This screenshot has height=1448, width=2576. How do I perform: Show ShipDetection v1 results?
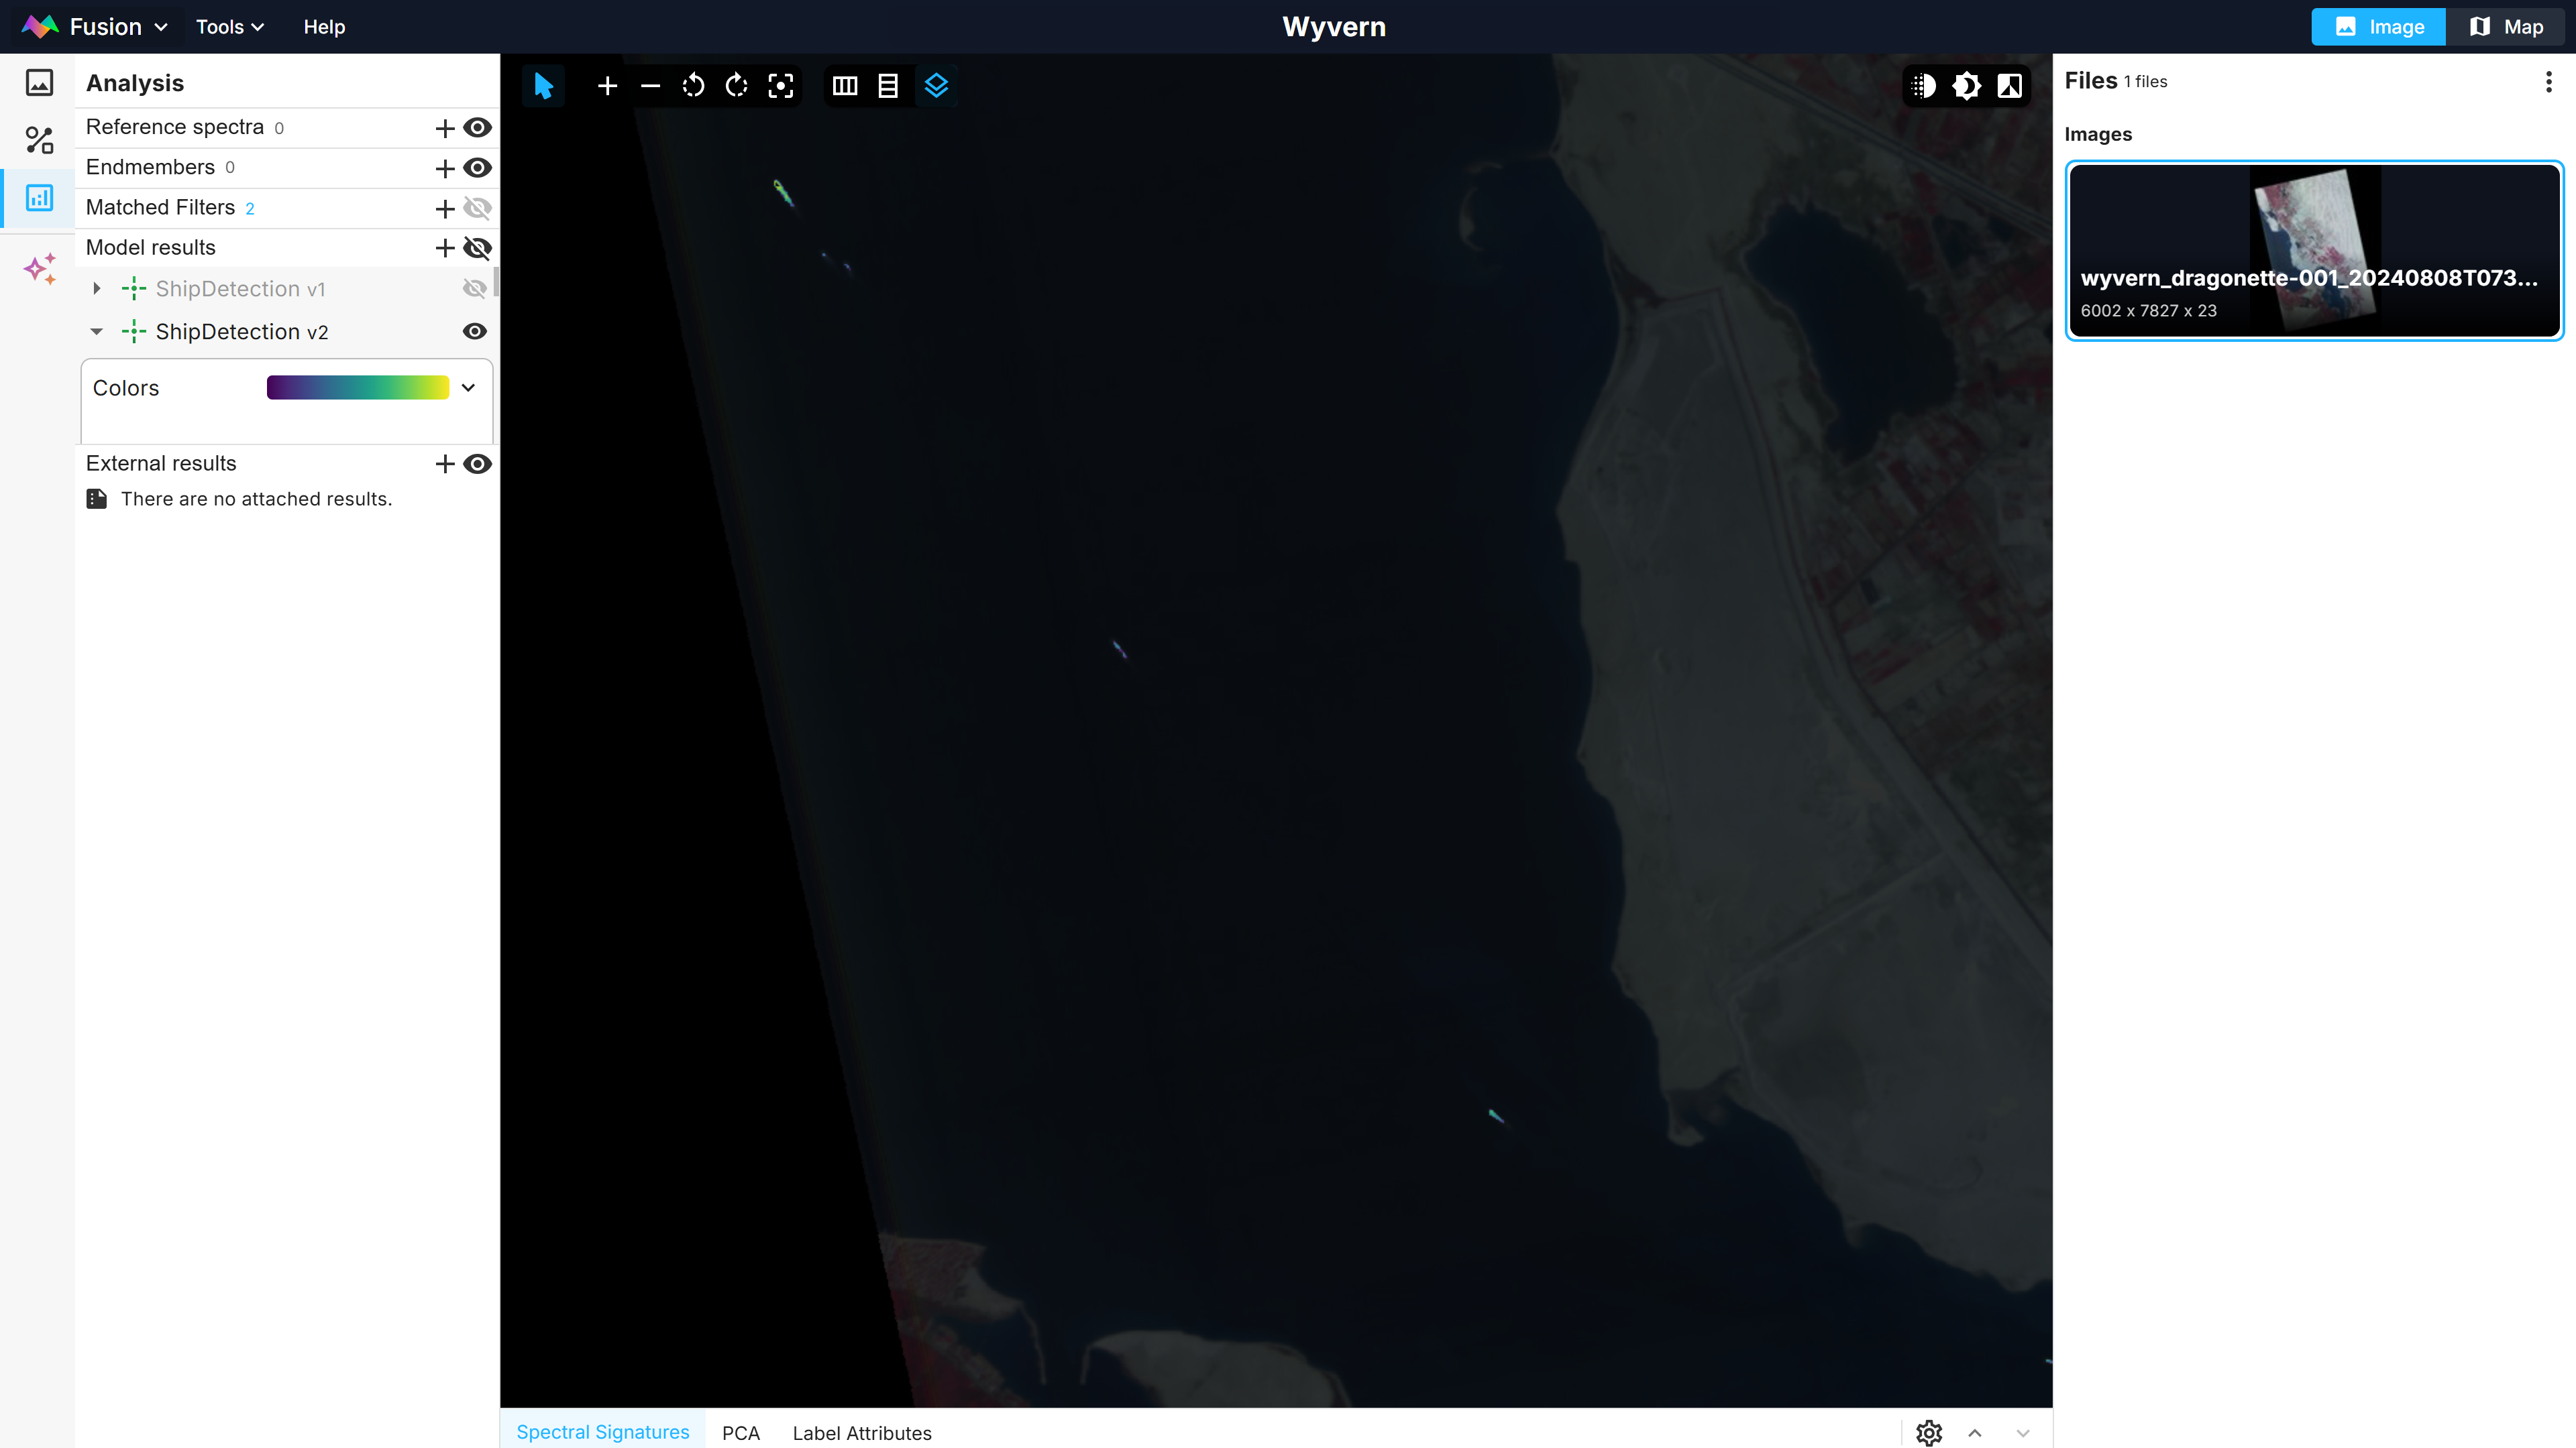click(x=475, y=289)
